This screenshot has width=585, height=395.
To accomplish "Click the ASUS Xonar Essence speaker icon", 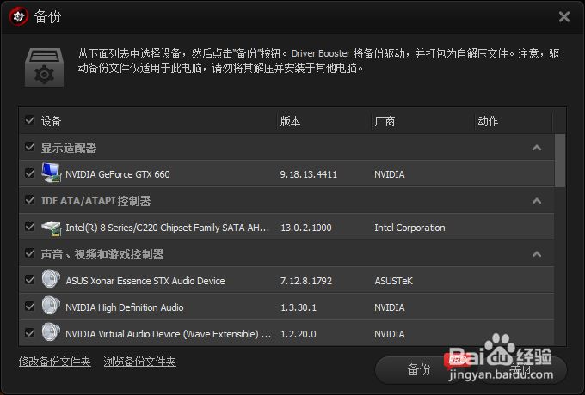I will pos(51,279).
